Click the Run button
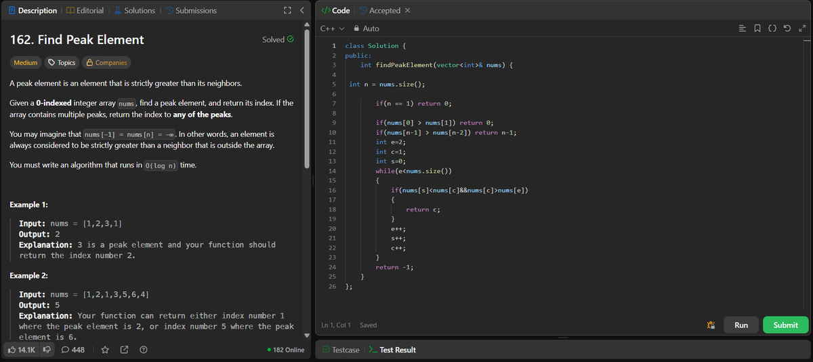The height and width of the screenshot is (362, 813). pyautogui.click(x=741, y=325)
